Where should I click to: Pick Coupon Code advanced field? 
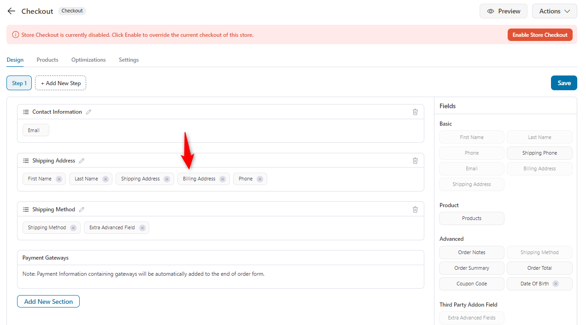coord(472,284)
